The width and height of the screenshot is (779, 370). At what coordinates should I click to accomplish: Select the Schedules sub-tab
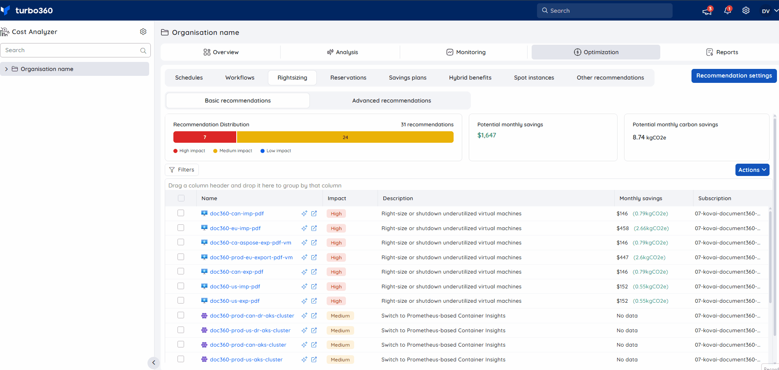pos(189,78)
